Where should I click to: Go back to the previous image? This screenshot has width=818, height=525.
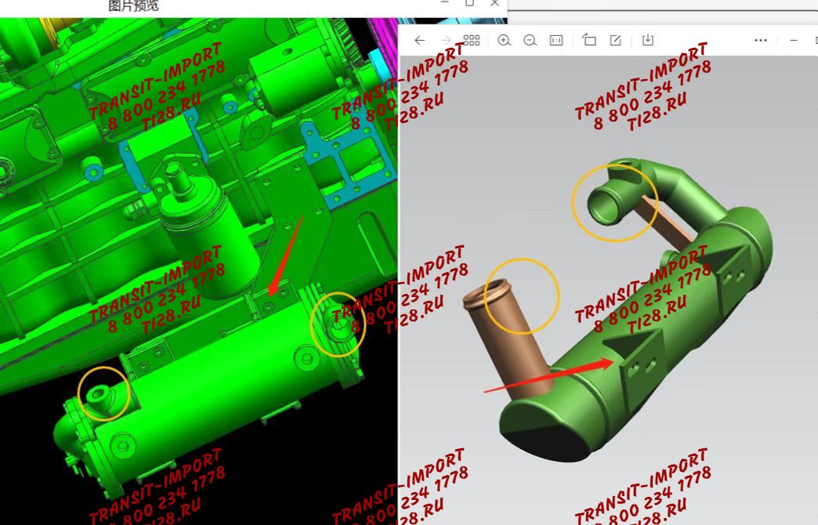tap(420, 40)
